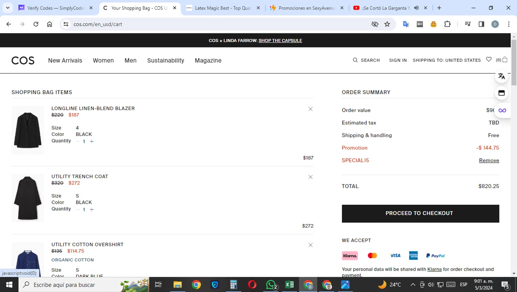Click the trench coat thumbnail
Viewport: 517px width, 292px height.
click(28, 198)
